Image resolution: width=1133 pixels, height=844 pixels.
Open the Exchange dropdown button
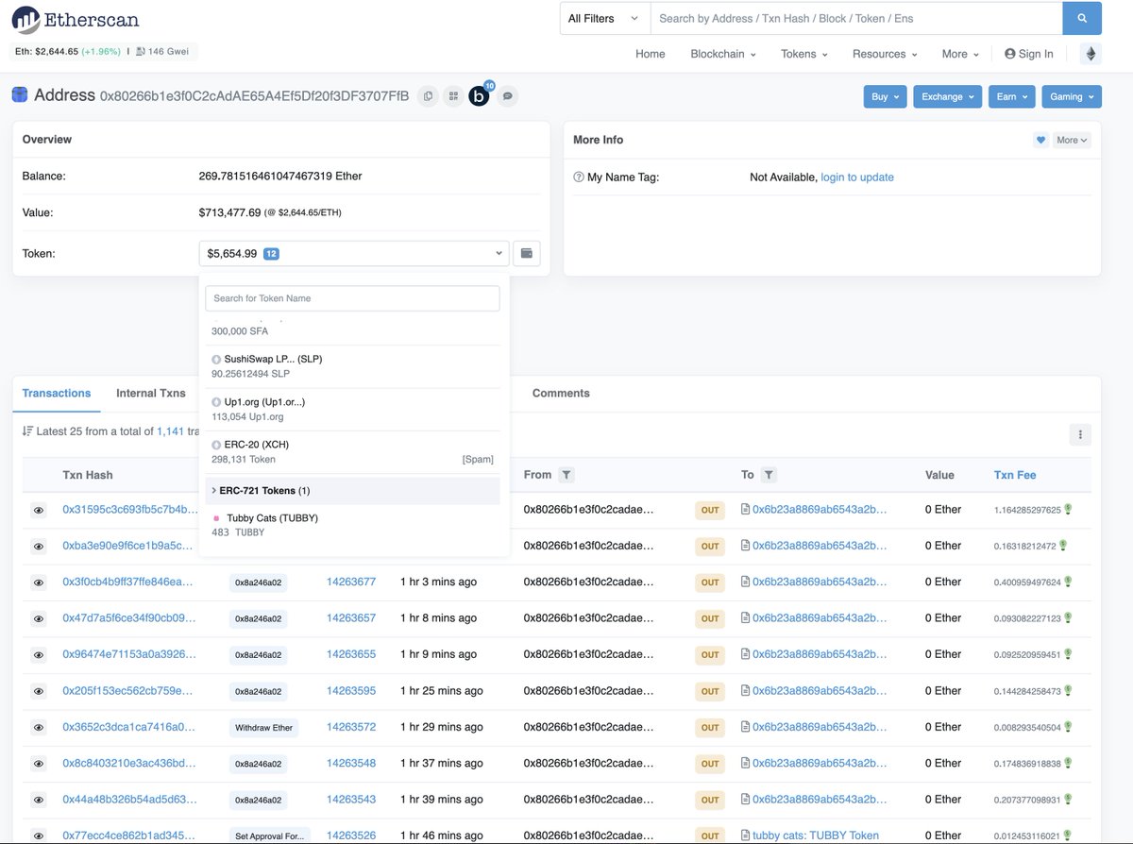pyautogui.click(x=947, y=96)
